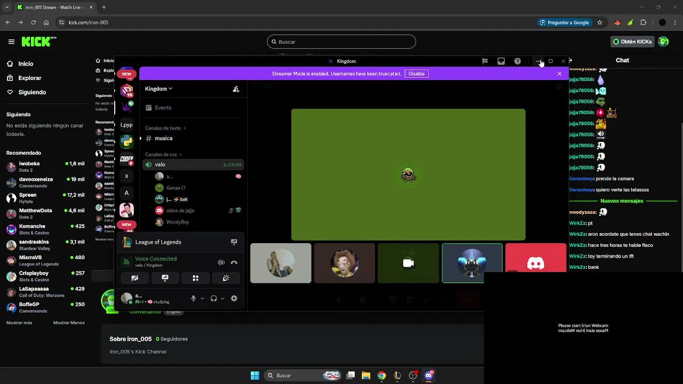The height and width of the screenshot is (384, 683).
Task: Dismiss the Streamer Mode banner
Action: click(x=559, y=74)
